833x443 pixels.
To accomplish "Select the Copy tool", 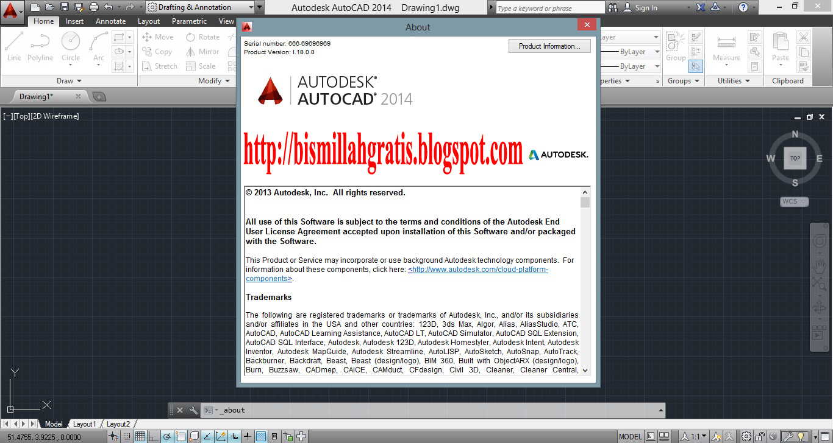I will (x=157, y=52).
